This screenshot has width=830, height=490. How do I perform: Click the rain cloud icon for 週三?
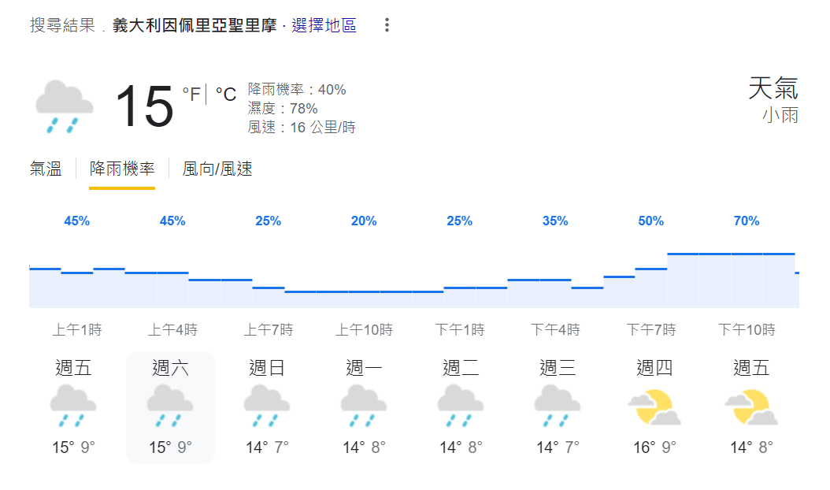[555, 406]
